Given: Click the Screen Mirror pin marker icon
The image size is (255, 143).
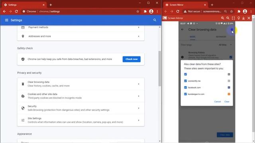Looking at the screenshot, I should click(239, 18).
